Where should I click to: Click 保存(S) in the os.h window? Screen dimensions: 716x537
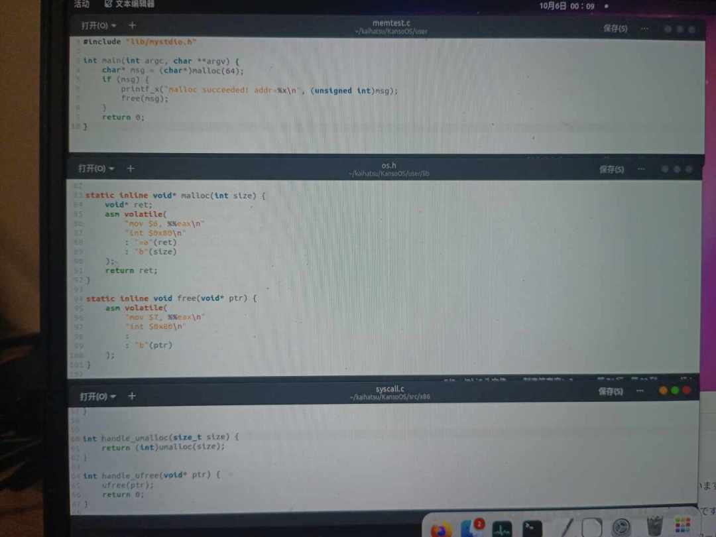pos(611,170)
